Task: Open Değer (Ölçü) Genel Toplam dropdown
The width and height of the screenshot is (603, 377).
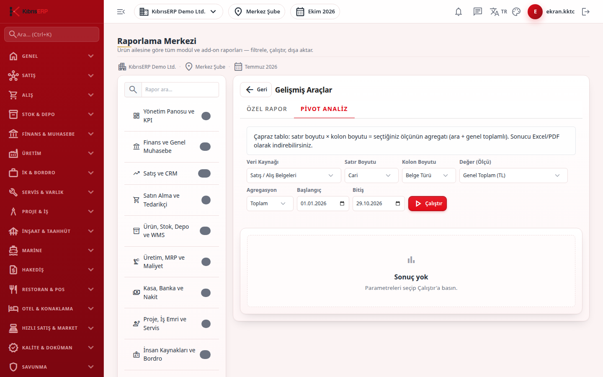Action: 513,176
